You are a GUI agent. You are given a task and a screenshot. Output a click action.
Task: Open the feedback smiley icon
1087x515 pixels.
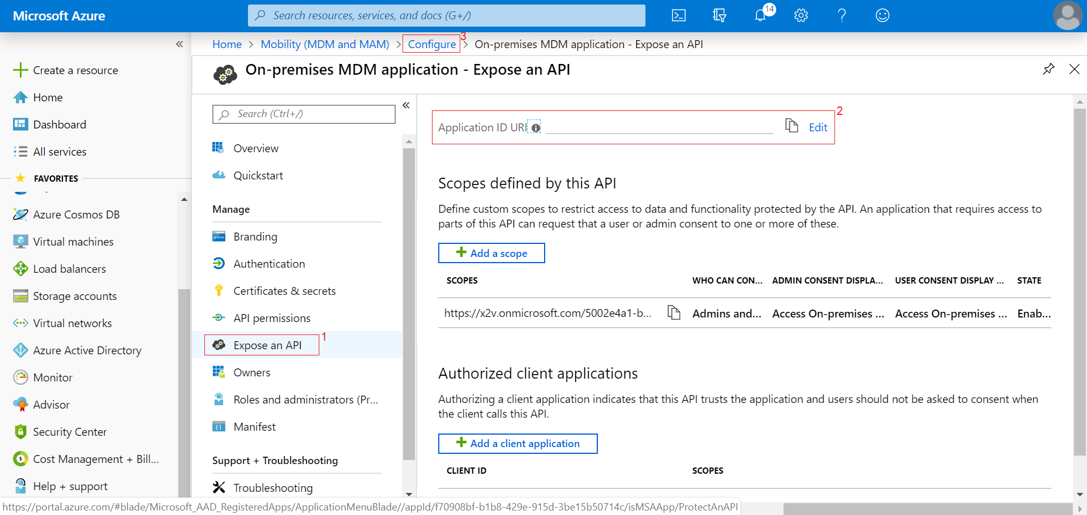882,16
